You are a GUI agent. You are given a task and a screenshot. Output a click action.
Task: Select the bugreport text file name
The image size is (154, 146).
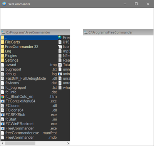13,69
